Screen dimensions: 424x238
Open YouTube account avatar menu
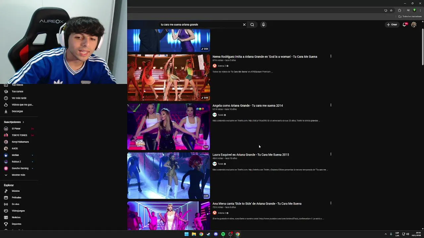pos(414,24)
